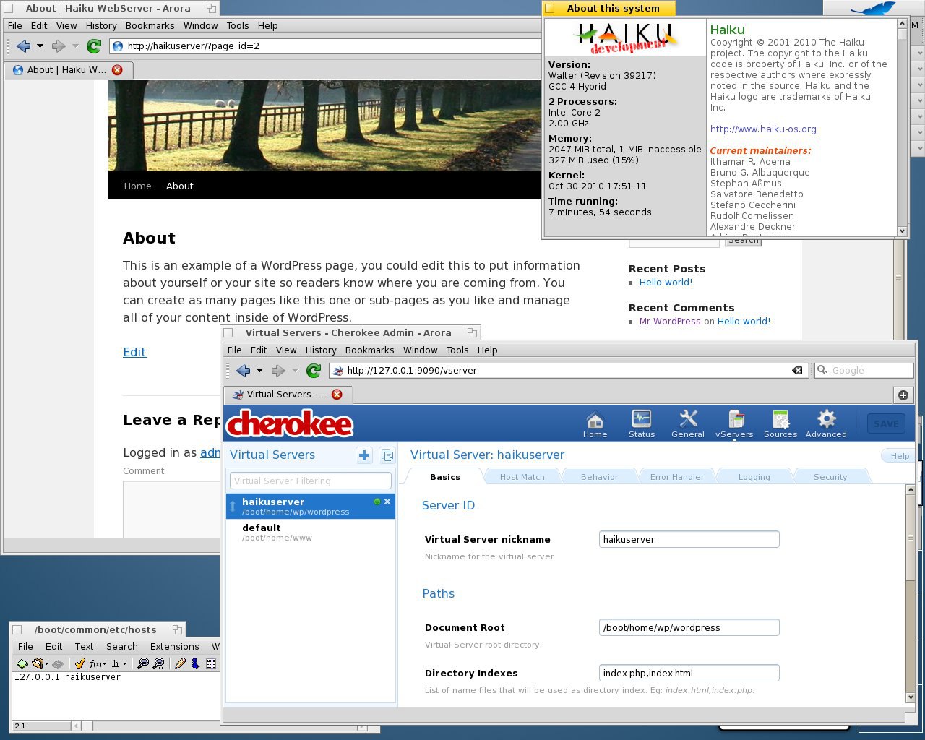The image size is (925, 740).
Task: Open the .h header dropdown in hosts editor
Action: (119, 663)
